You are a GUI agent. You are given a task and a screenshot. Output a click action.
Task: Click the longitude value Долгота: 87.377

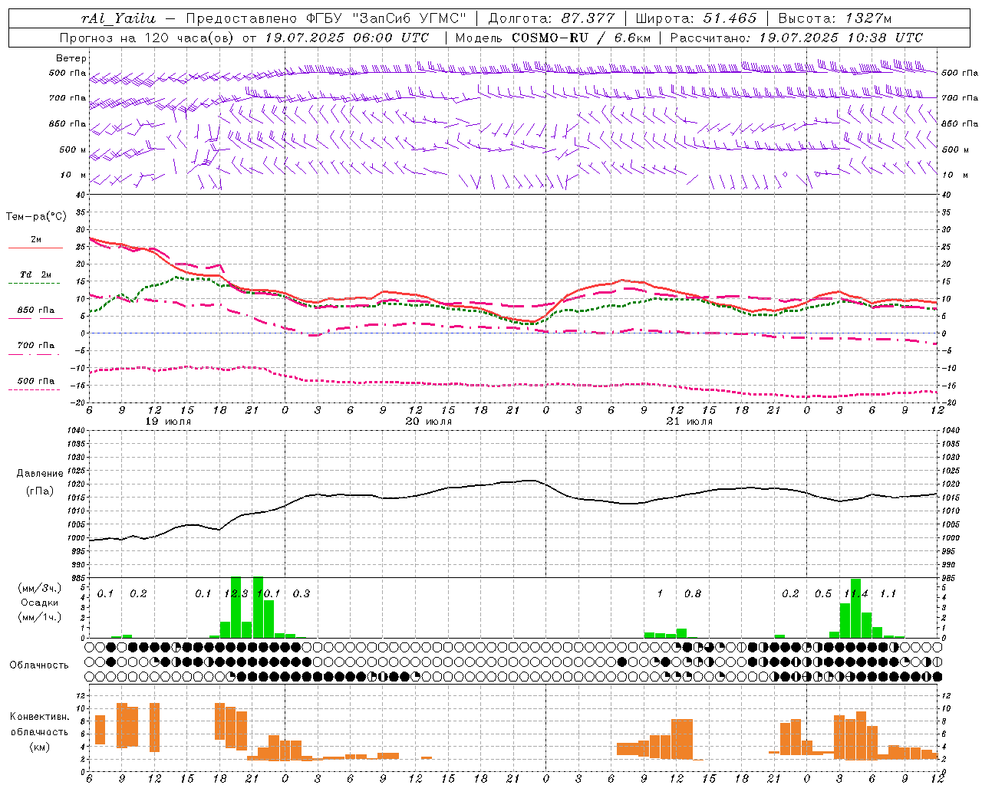pos(552,18)
